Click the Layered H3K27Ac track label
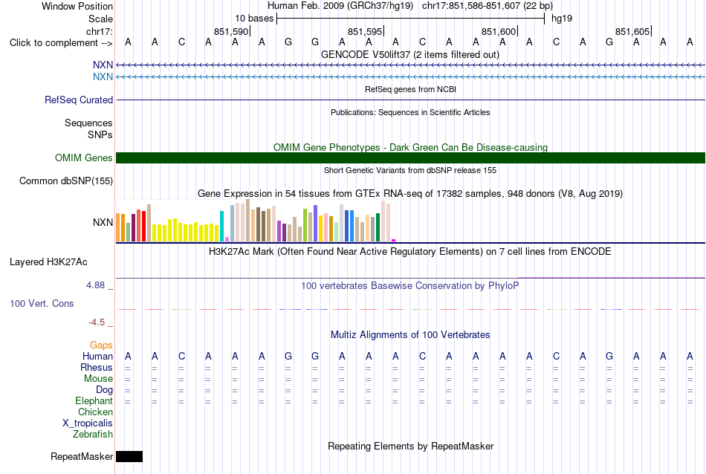 tap(48, 262)
